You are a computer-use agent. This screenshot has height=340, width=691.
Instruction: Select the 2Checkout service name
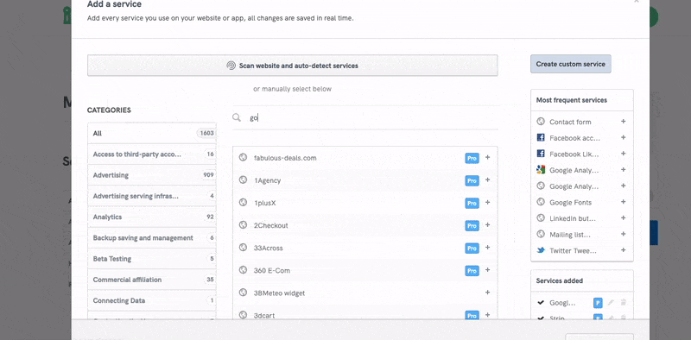coord(270,225)
